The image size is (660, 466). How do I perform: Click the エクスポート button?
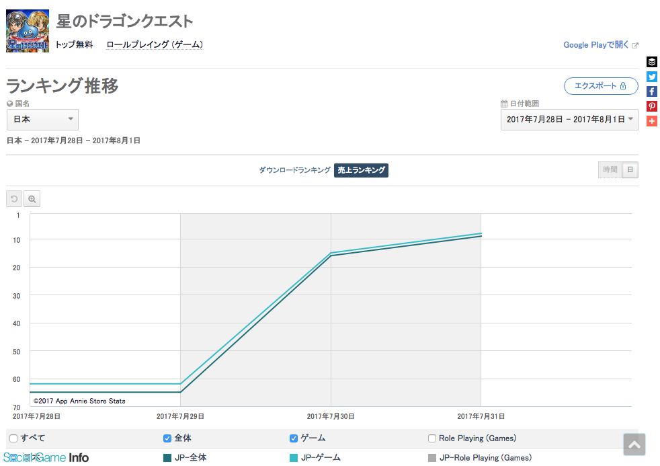601,86
